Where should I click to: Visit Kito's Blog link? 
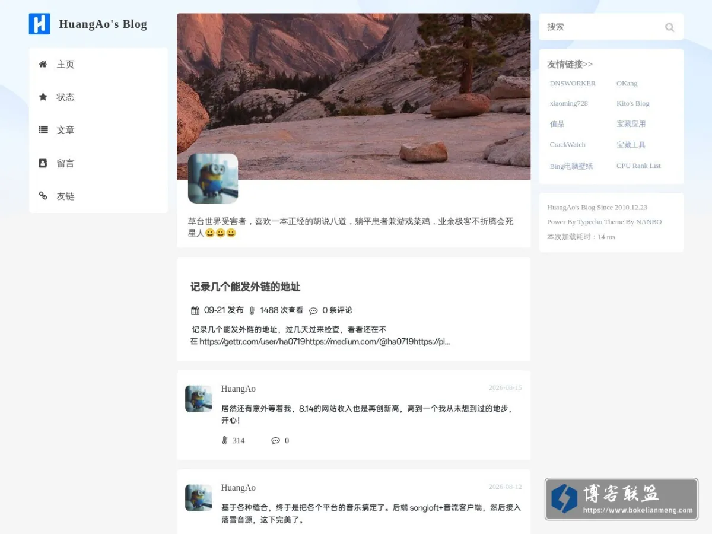tap(632, 103)
